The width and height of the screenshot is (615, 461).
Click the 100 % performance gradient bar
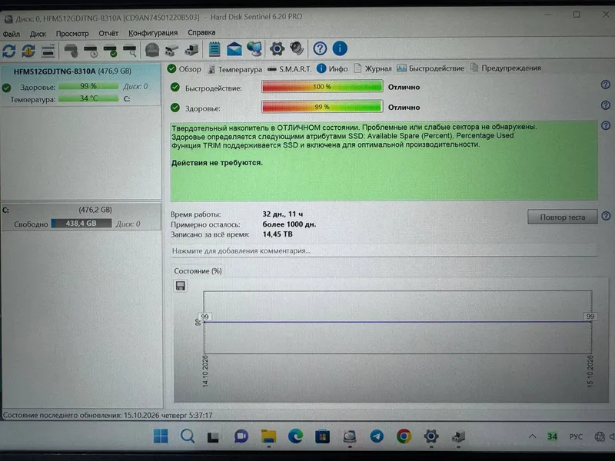[x=322, y=87]
